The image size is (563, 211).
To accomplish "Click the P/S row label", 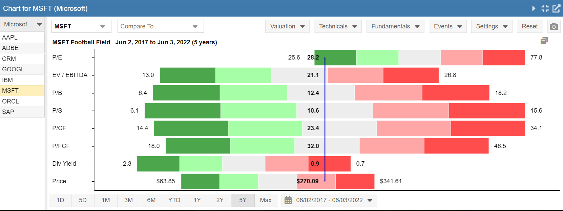I will [x=57, y=111].
